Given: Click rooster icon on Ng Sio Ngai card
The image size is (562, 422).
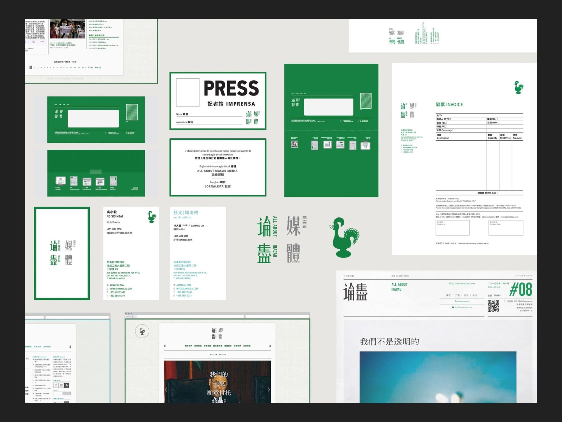Looking at the screenshot, I should tap(152, 217).
